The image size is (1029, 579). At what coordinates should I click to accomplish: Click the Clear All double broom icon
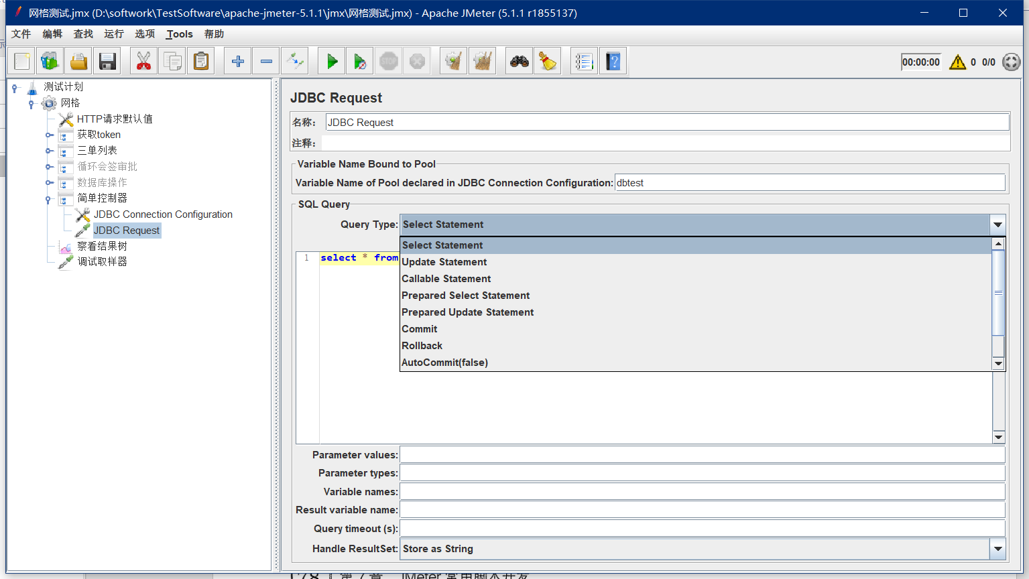pos(482,62)
